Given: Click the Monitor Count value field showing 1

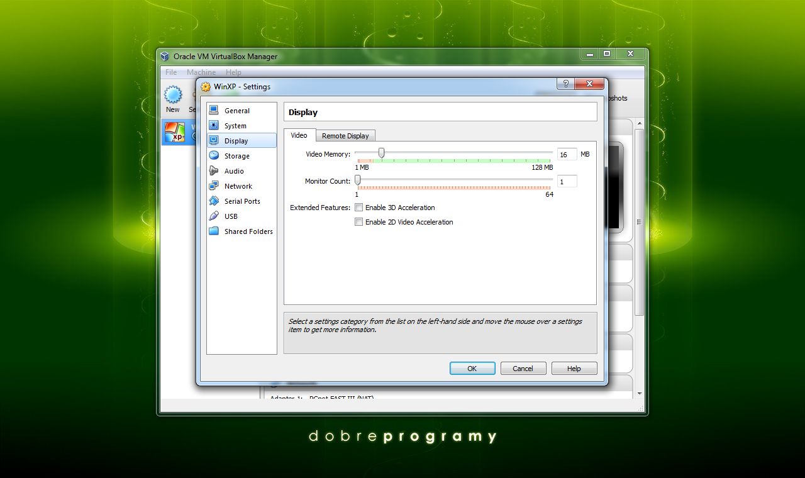Looking at the screenshot, I should coord(567,181).
